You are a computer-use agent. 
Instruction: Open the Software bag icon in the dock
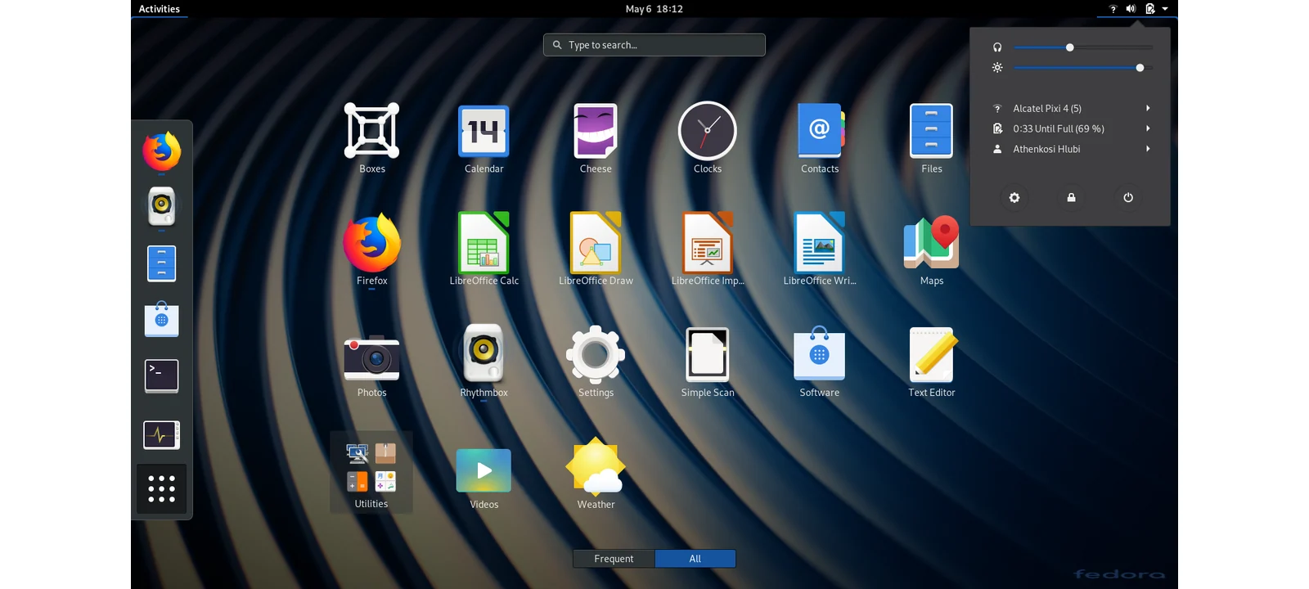tap(161, 319)
